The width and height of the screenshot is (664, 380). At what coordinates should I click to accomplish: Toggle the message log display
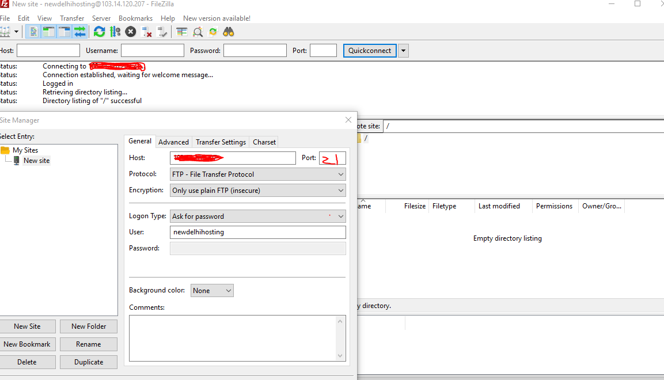[x=33, y=32]
